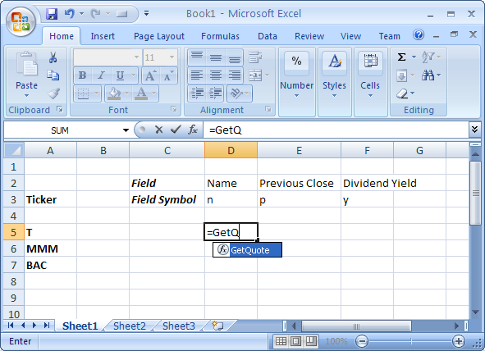The image size is (485, 351).
Task: Click Find & Select binoculars
Action: coord(428,75)
